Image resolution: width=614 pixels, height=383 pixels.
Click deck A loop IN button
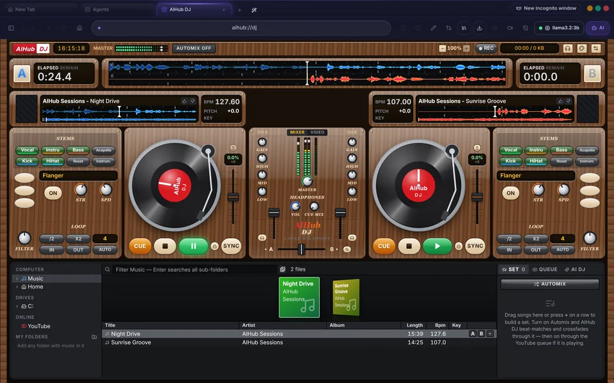52,250
